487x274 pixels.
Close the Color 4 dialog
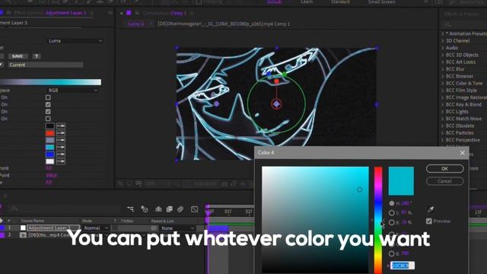click(462, 153)
